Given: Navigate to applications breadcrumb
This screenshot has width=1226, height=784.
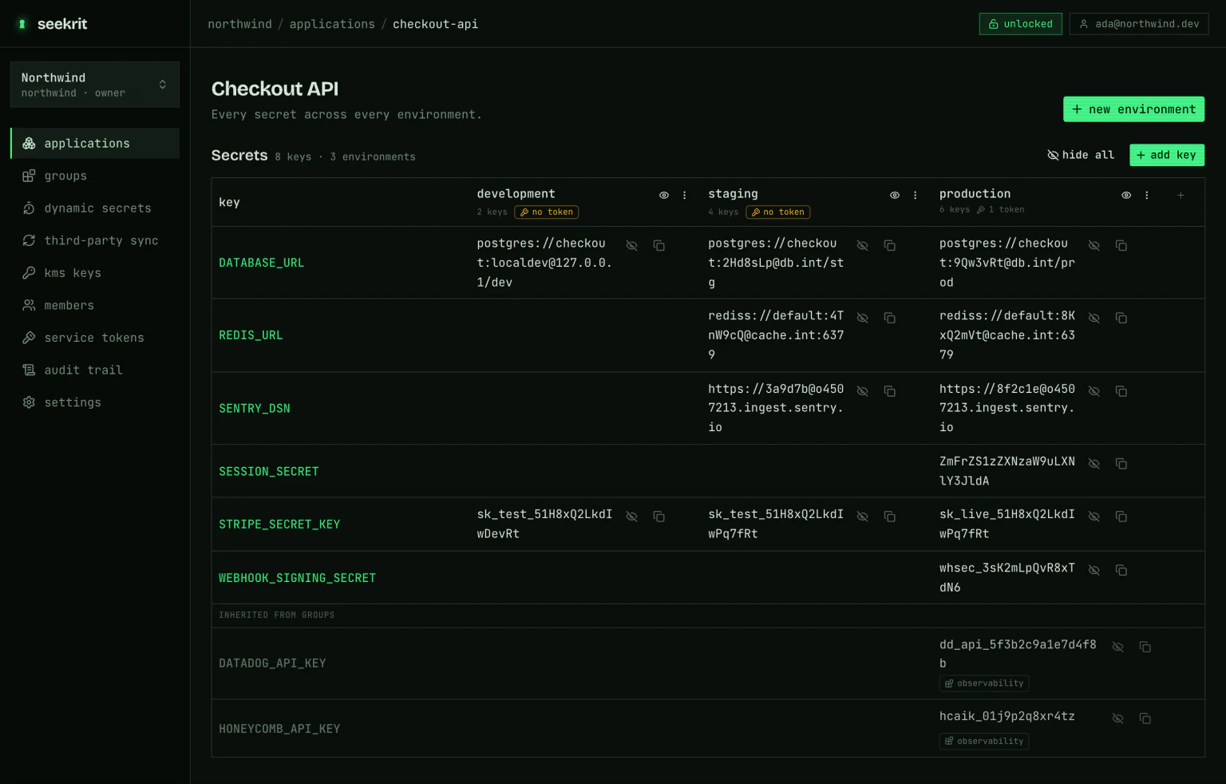Looking at the screenshot, I should coord(332,24).
